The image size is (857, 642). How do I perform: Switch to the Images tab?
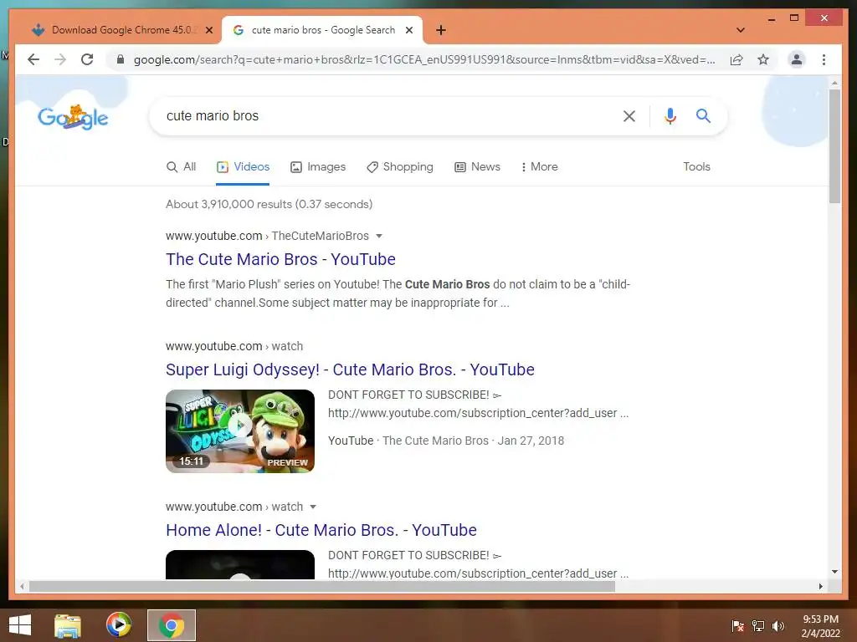tap(317, 166)
